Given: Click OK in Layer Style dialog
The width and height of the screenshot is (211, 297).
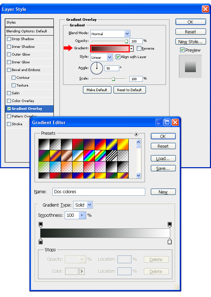Looking at the screenshot, I should click(191, 22).
